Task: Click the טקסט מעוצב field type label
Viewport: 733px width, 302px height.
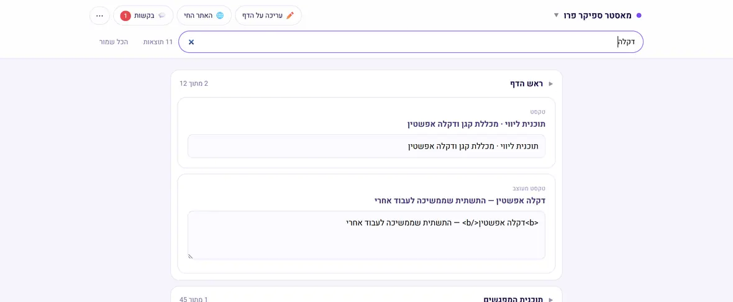Action: coord(528,188)
